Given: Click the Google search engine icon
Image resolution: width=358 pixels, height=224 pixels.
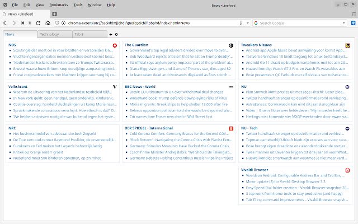Looking at the screenshot, I should tap(256, 23).
